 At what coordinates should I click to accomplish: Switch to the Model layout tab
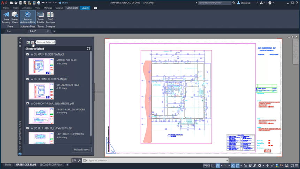pyautogui.click(x=8, y=164)
